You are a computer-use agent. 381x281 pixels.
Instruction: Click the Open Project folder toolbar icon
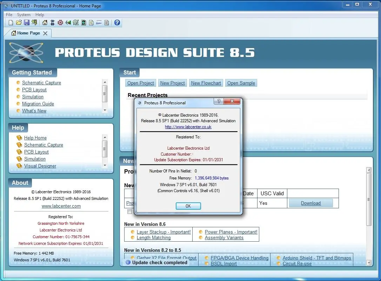[19, 22]
